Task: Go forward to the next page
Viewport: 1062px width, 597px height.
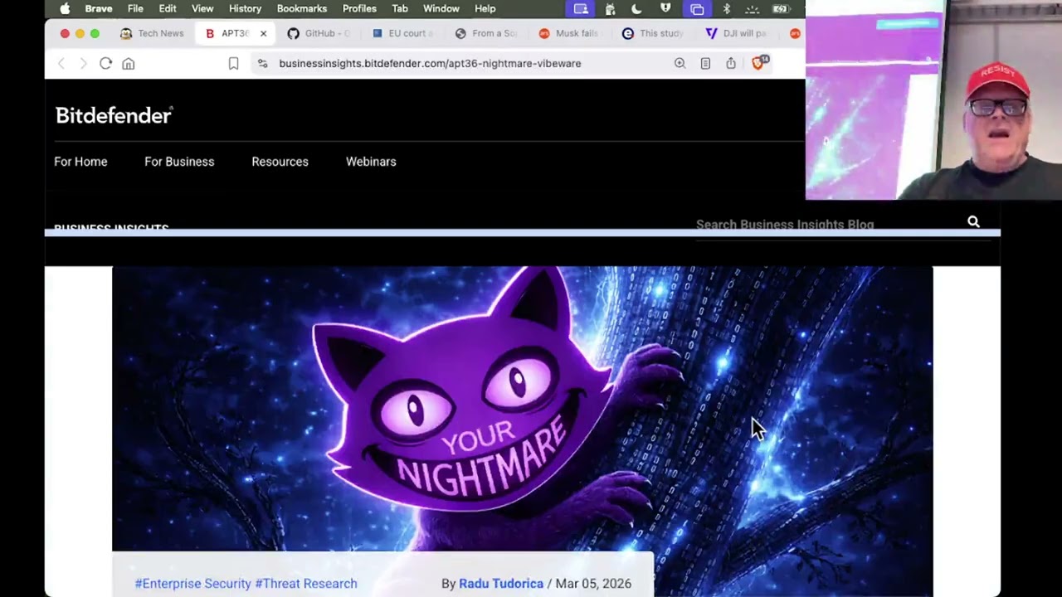Action: 83,64
